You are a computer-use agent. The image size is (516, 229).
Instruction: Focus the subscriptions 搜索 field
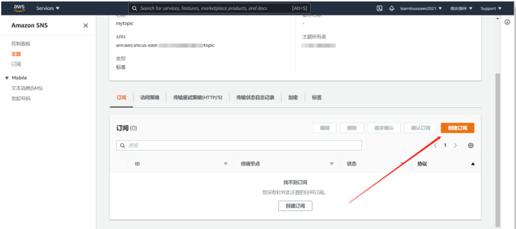click(239, 145)
